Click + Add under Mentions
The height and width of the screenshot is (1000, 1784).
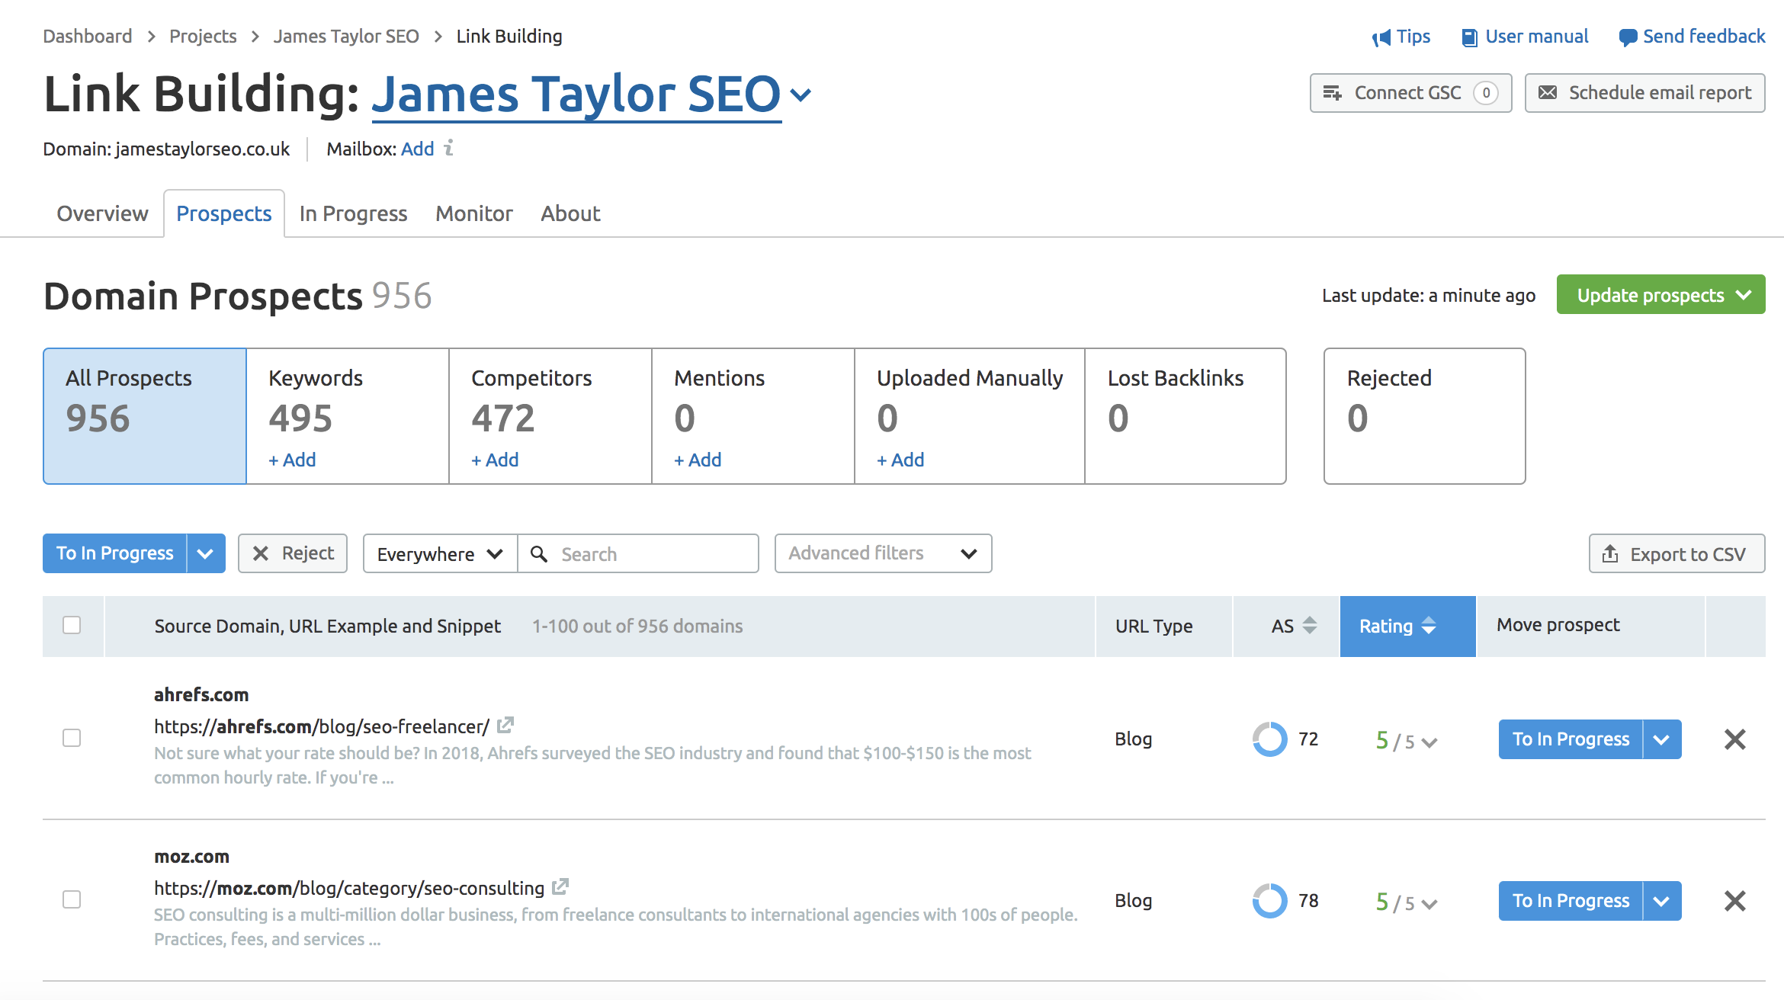[698, 460]
